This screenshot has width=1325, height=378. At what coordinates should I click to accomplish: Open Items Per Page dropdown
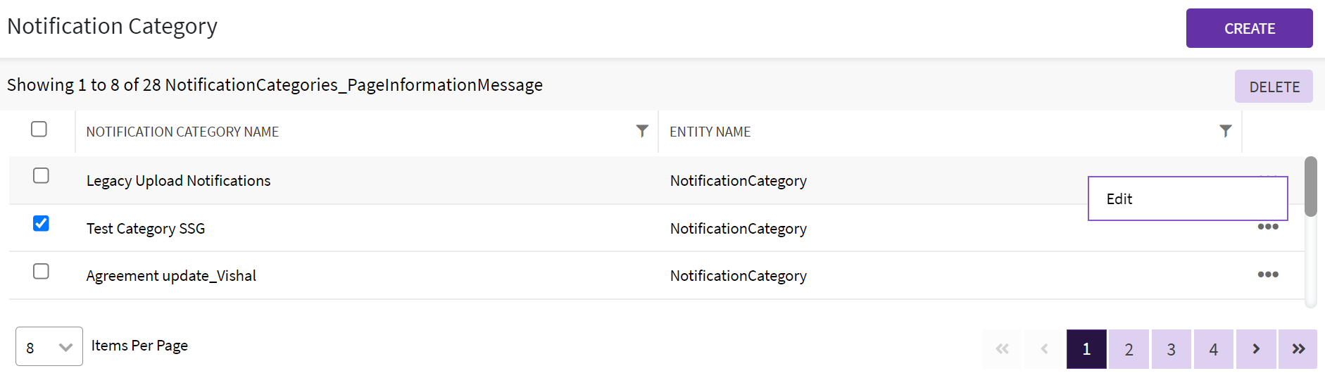49,347
